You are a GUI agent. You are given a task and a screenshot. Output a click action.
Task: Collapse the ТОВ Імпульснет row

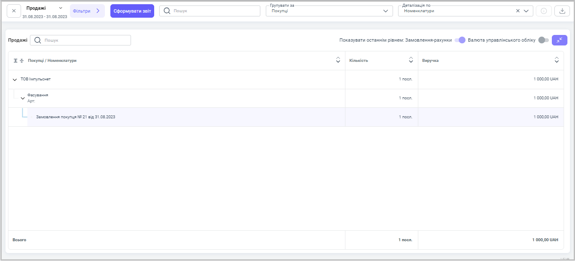(15, 80)
